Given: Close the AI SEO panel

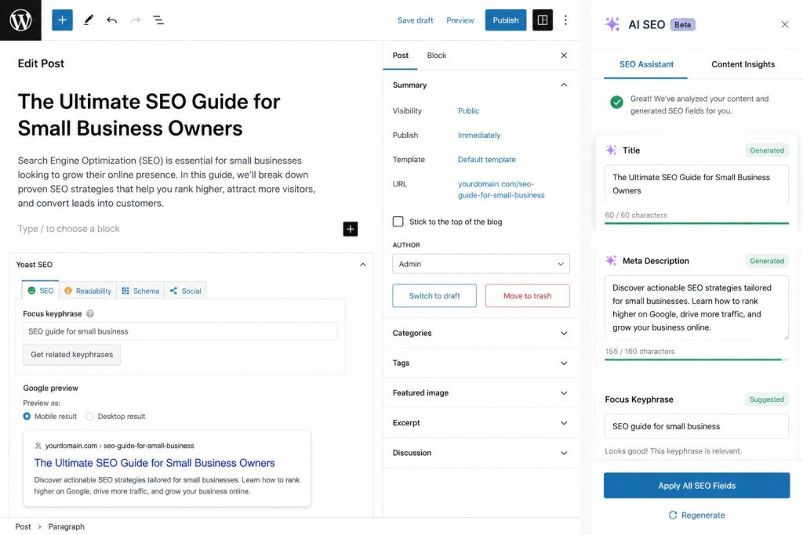Looking at the screenshot, I should [784, 24].
